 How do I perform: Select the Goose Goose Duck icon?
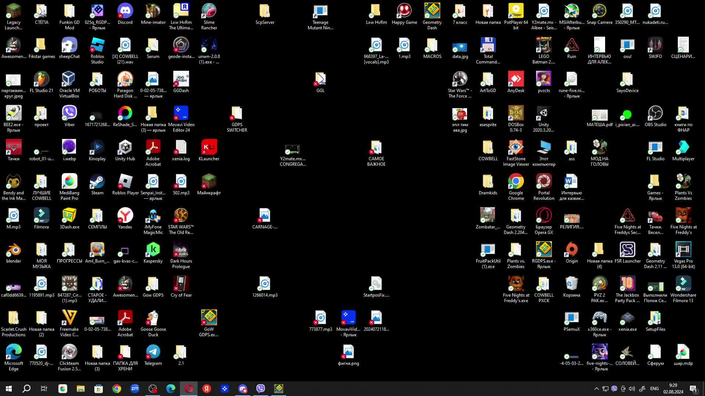click(x=153, y=323)
